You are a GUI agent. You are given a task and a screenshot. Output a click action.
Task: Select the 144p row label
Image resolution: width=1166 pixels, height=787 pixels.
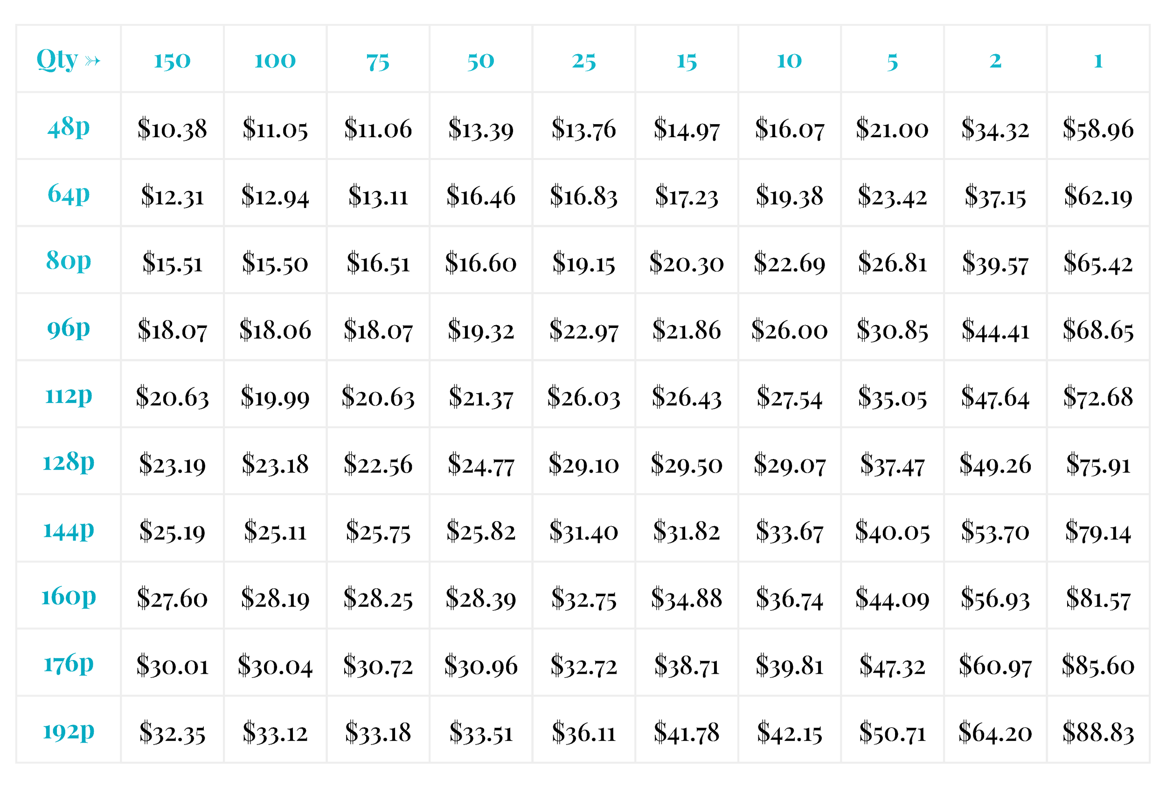[69, 529]
